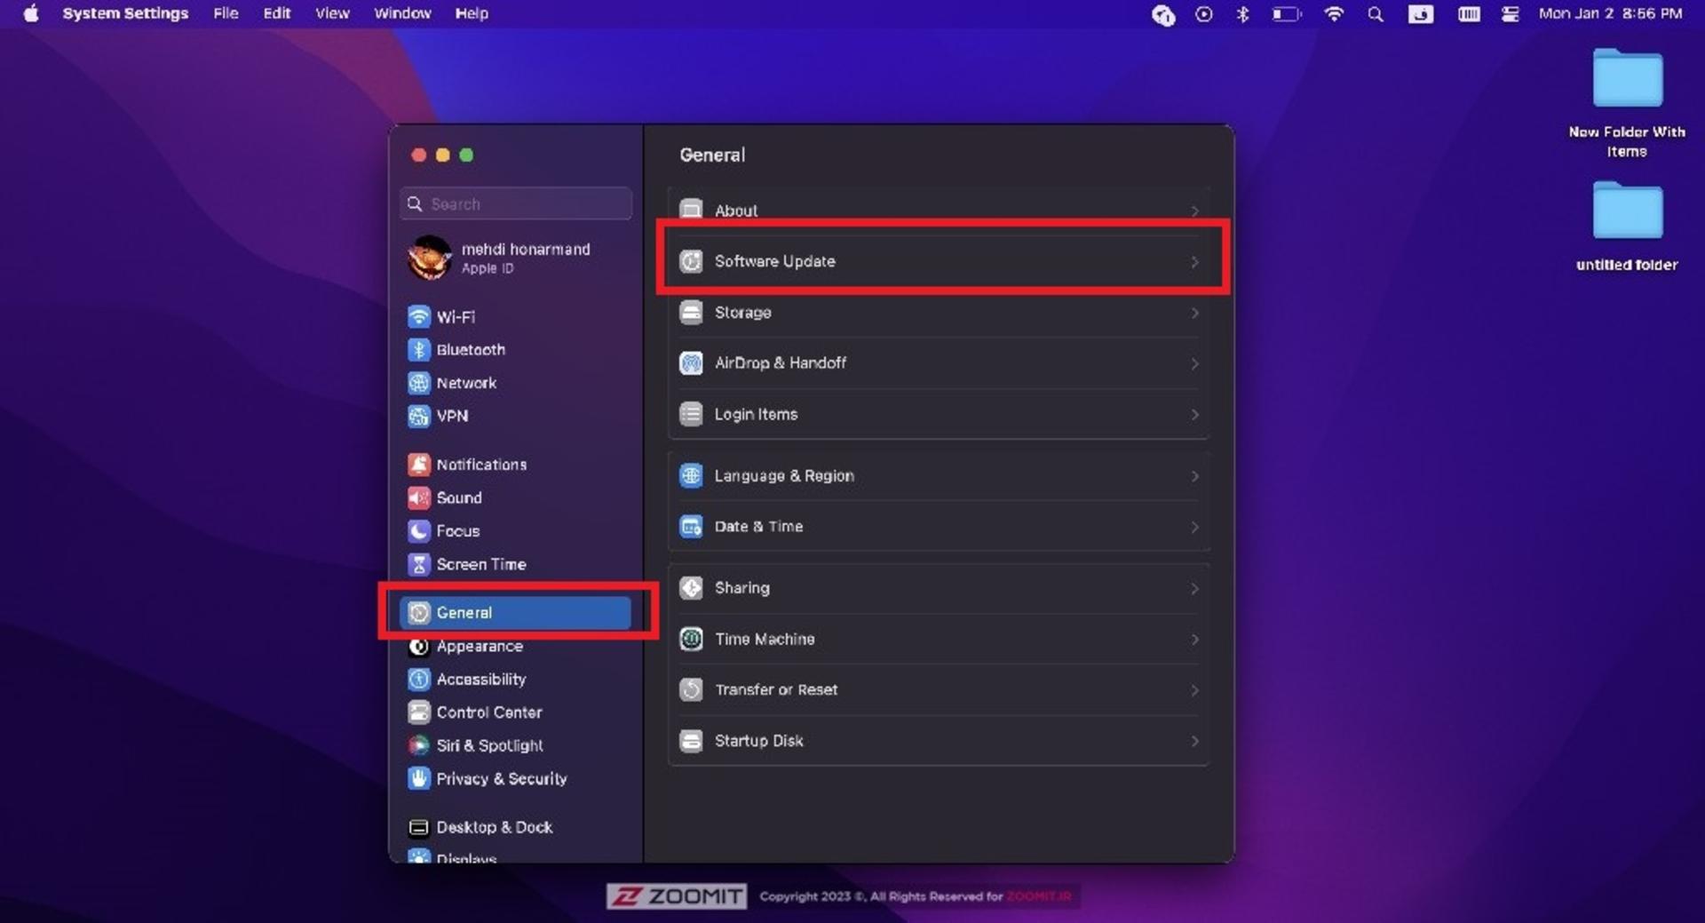Expand the Login Items chevron
This screenshot has width=1705, height=923.
click(x=1194, y=414)
